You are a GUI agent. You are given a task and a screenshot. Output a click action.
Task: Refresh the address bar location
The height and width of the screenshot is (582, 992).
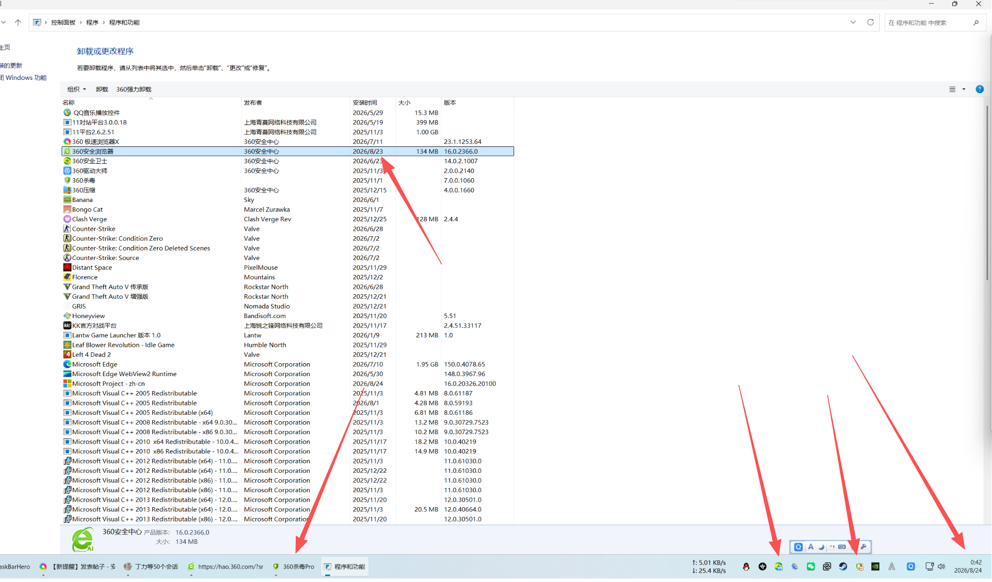[x=870, y=22]
